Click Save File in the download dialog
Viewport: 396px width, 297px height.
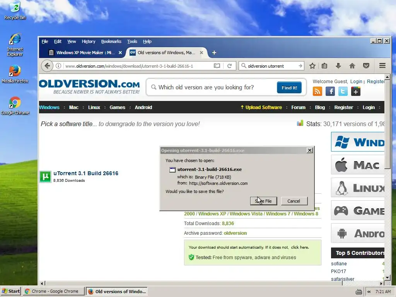coord(263,201)
